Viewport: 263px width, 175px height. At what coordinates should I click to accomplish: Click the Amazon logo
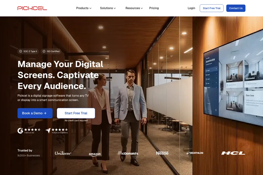95,154
